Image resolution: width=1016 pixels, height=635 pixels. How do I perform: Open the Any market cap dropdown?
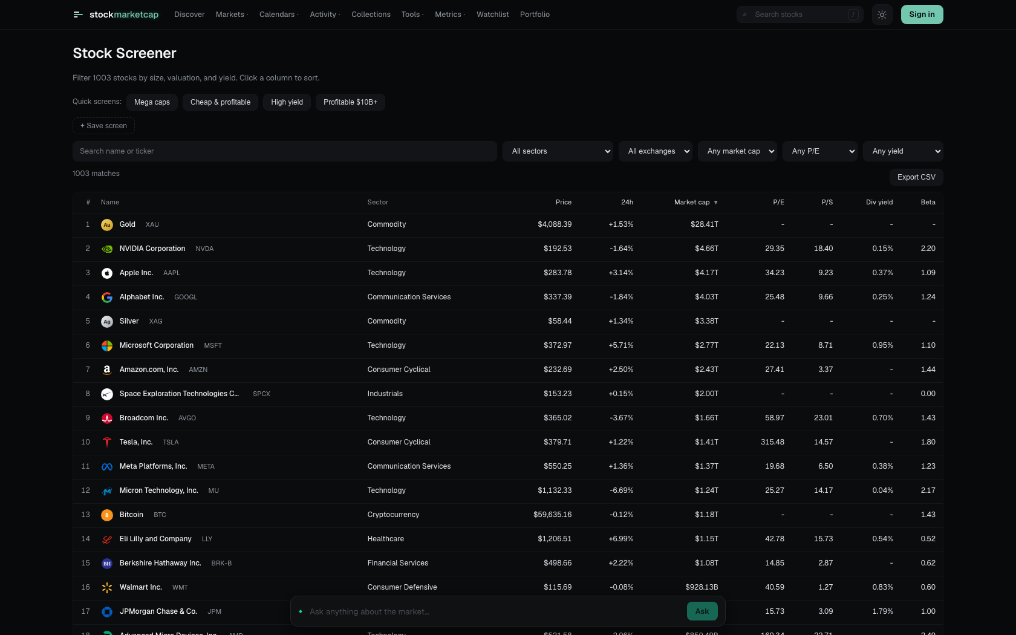[x=738, y=151]
